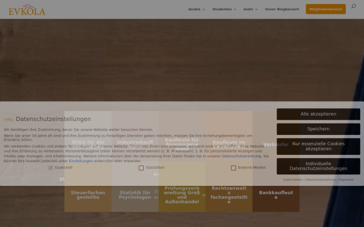Open the Cookie-Details footer link
Viewport: 364px width, 227px height.
[x=293, y=180]
